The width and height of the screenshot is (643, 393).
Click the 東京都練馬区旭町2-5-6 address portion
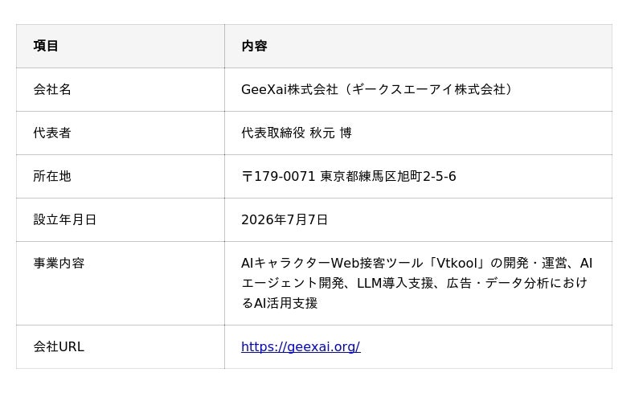388,176
